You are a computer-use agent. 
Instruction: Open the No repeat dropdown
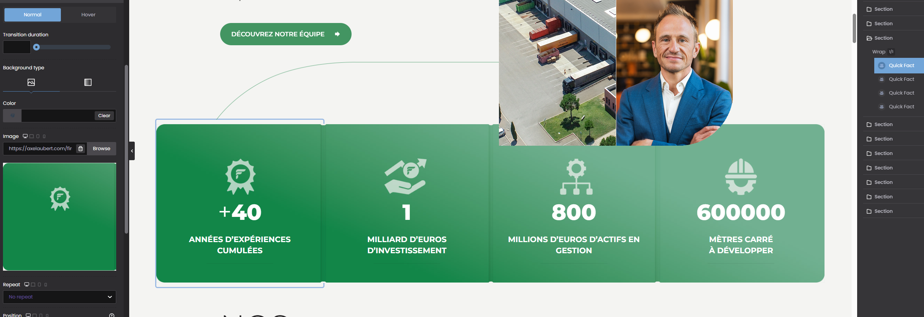pyautogui.click(x=59, y=297)
